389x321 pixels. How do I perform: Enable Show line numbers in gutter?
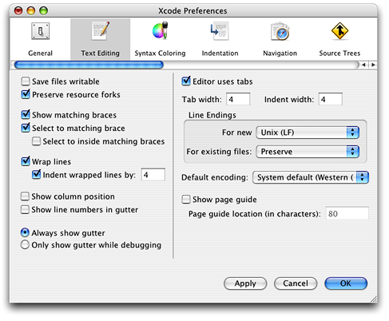tap(25, 209)
